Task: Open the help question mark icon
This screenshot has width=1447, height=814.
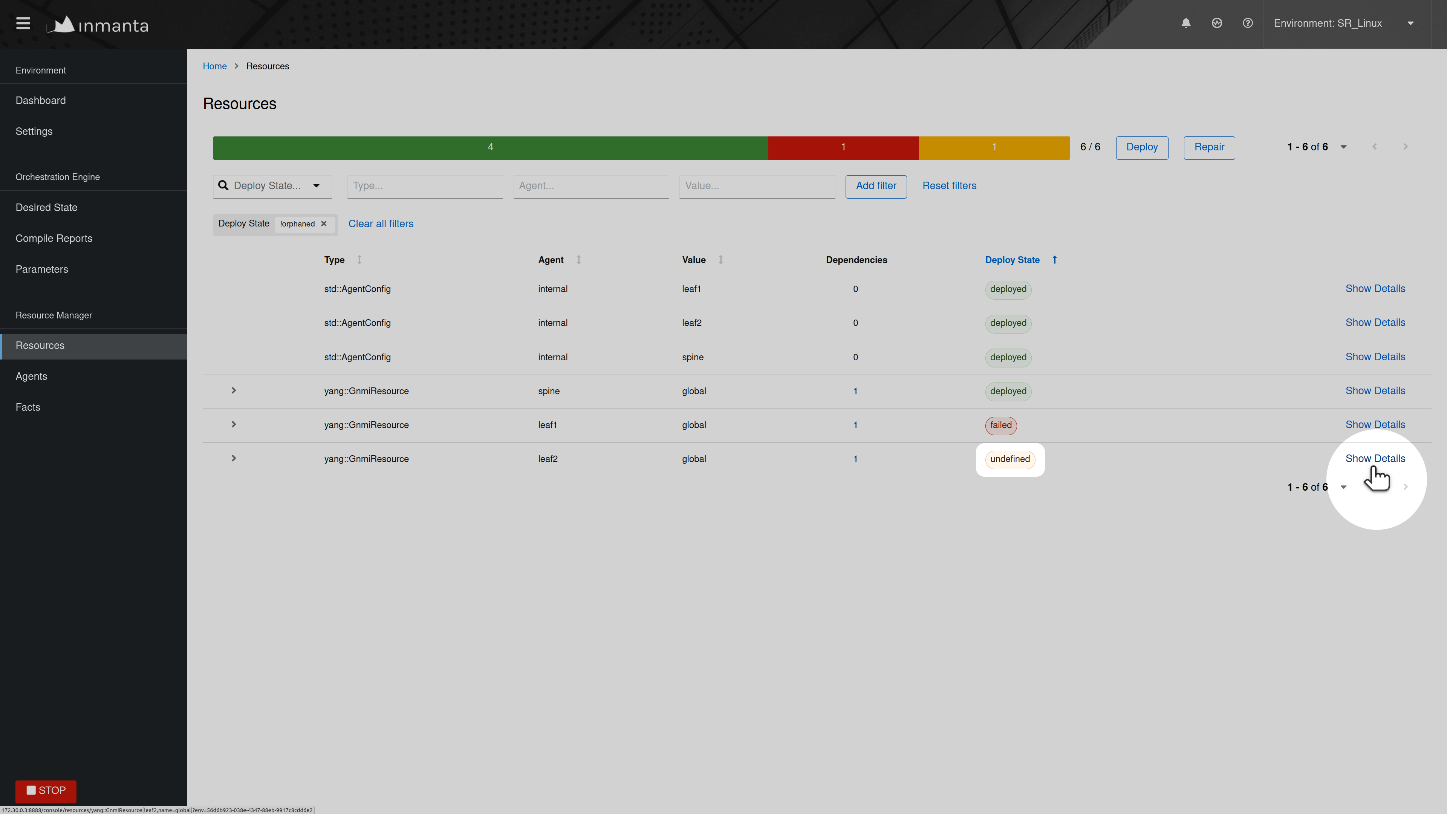Action: point(1248,24)
